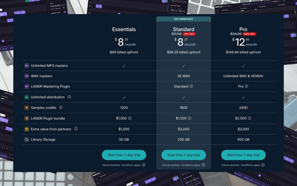Start free 7-day trial for Essentials
297x186 pixels.
point(124,155)
